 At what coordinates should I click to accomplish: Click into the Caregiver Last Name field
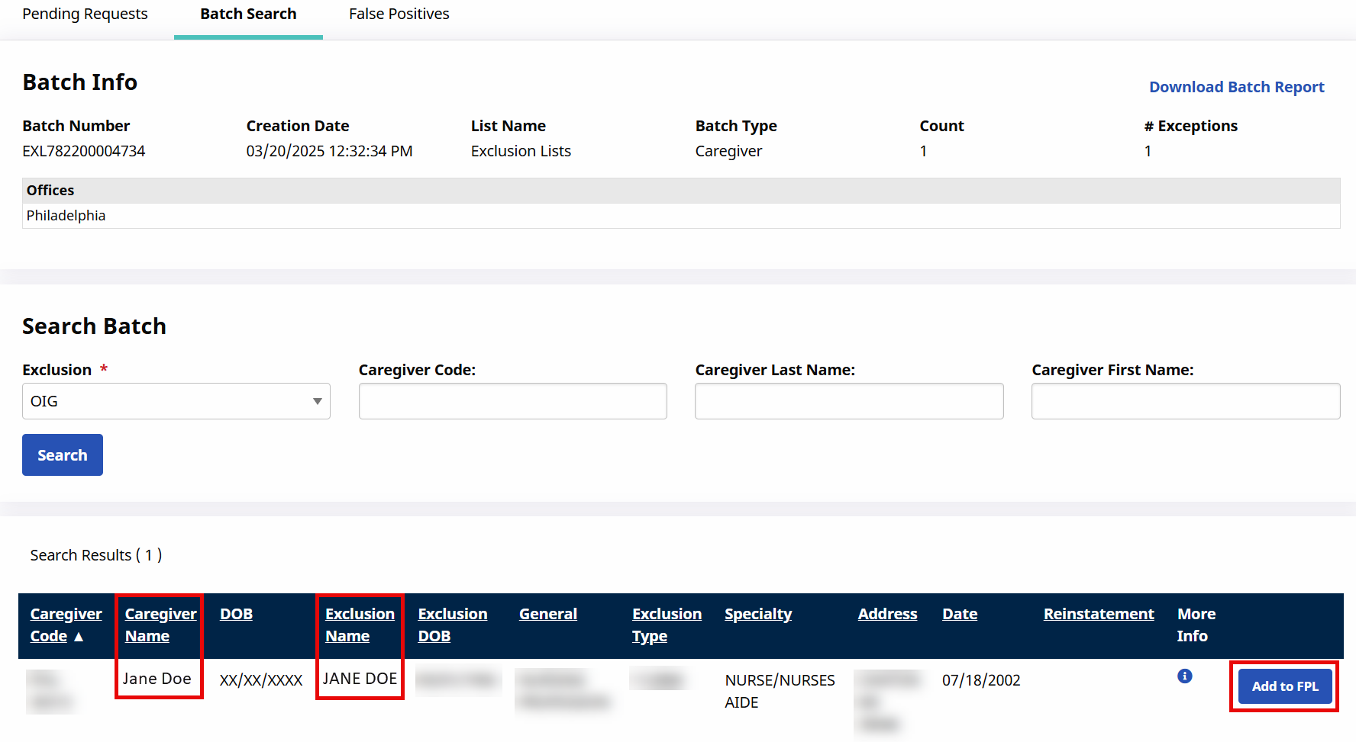[848, 401]
